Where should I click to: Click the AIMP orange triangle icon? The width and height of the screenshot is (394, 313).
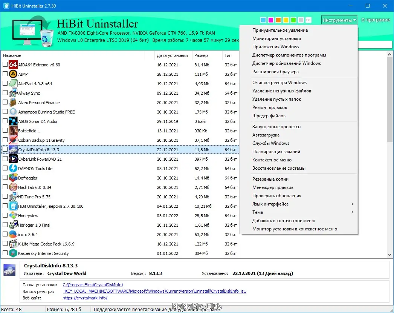coord(13,74)
